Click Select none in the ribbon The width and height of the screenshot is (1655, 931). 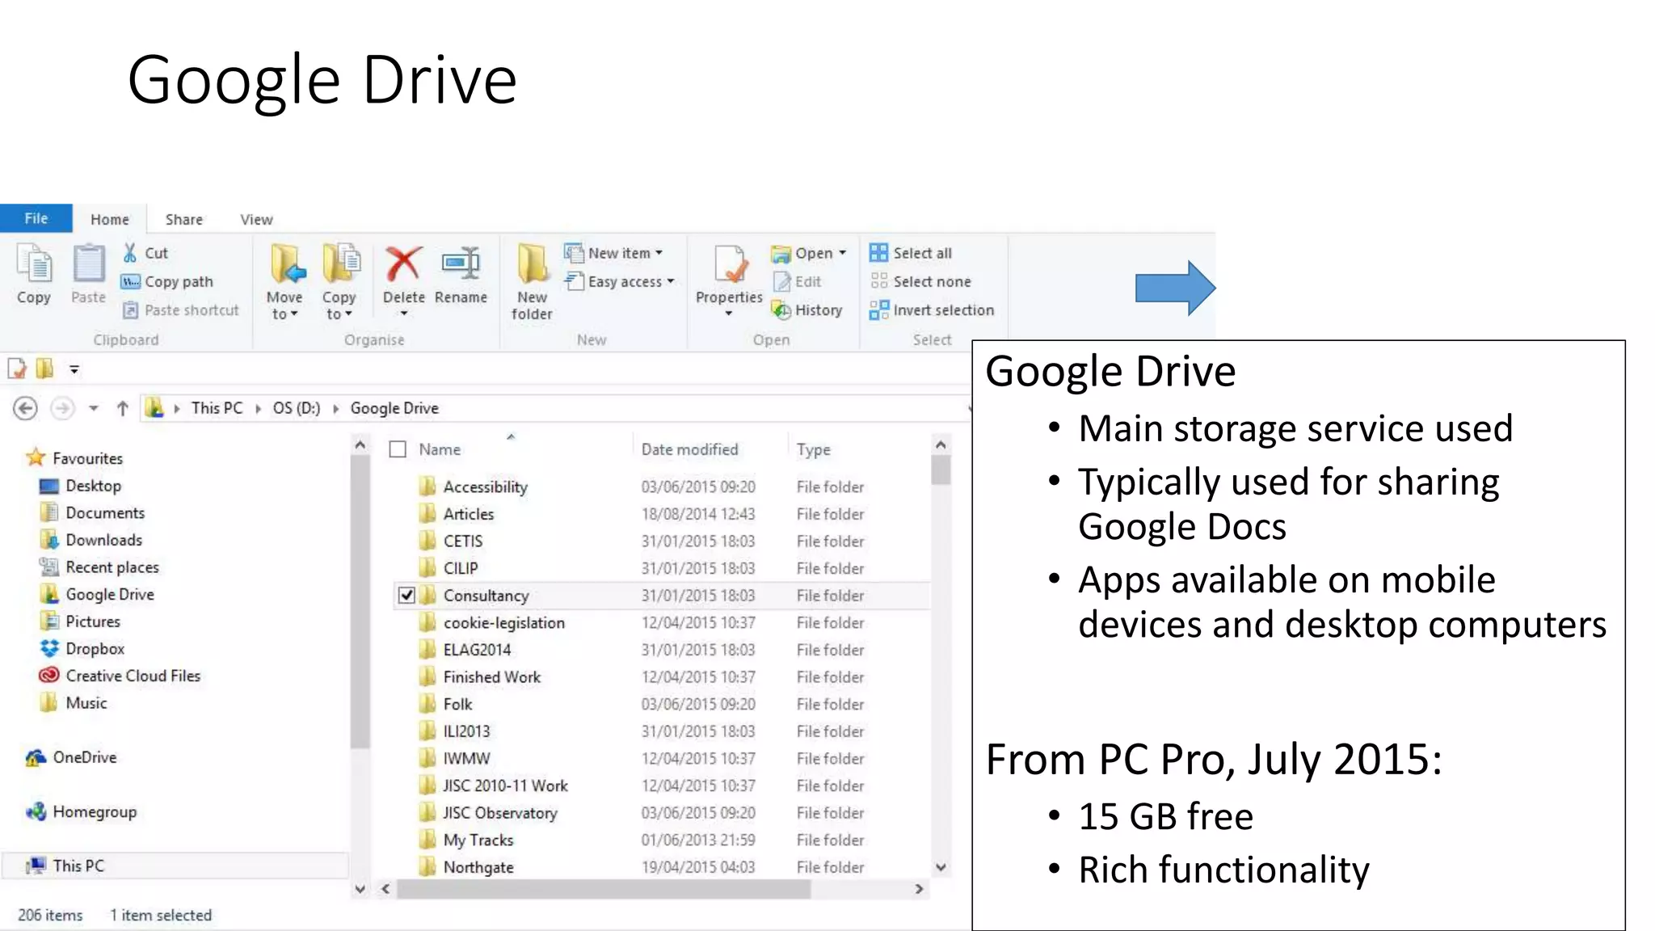(920, 281)
